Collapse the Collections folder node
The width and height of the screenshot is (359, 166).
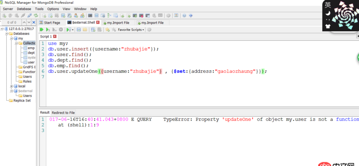[16, 43]
